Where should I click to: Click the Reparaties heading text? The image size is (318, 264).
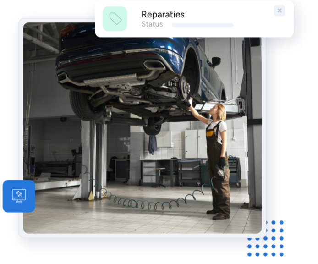163,15
